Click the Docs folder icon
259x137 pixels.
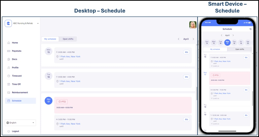pyautogui.click(x=9, y=59)
